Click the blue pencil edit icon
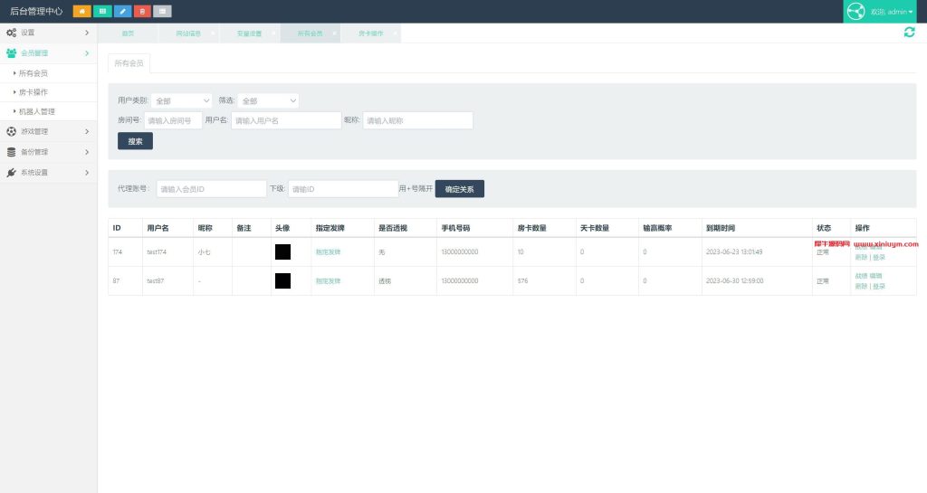The height and width of the screenshot is (493, 927). coord(122,12)
